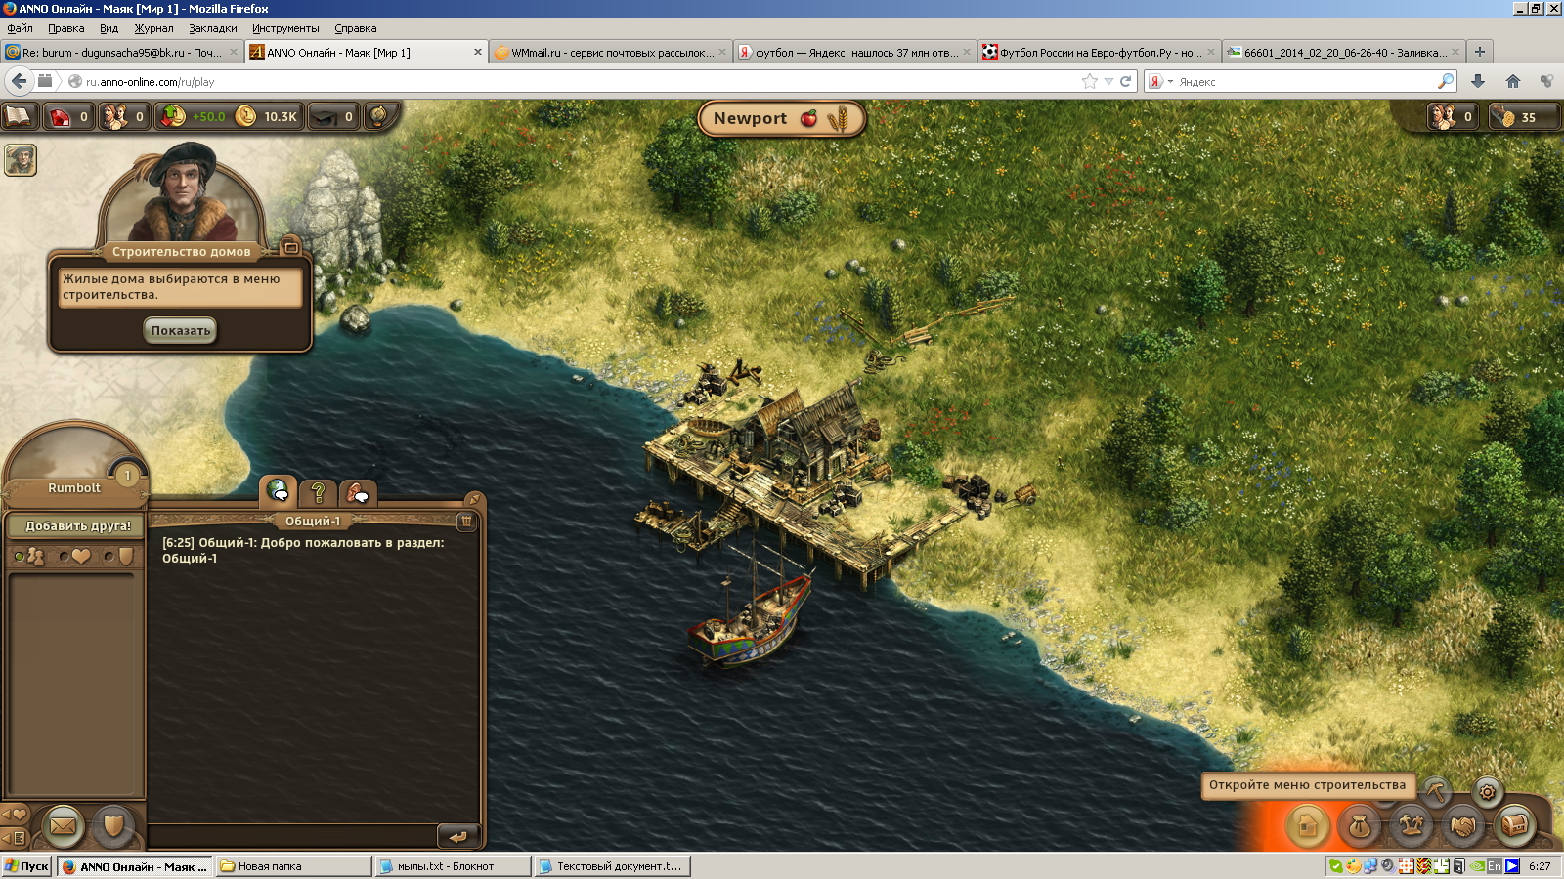Open the Правка menu
The height and width of the screenshot is (879, 1564).
point(65,28)
